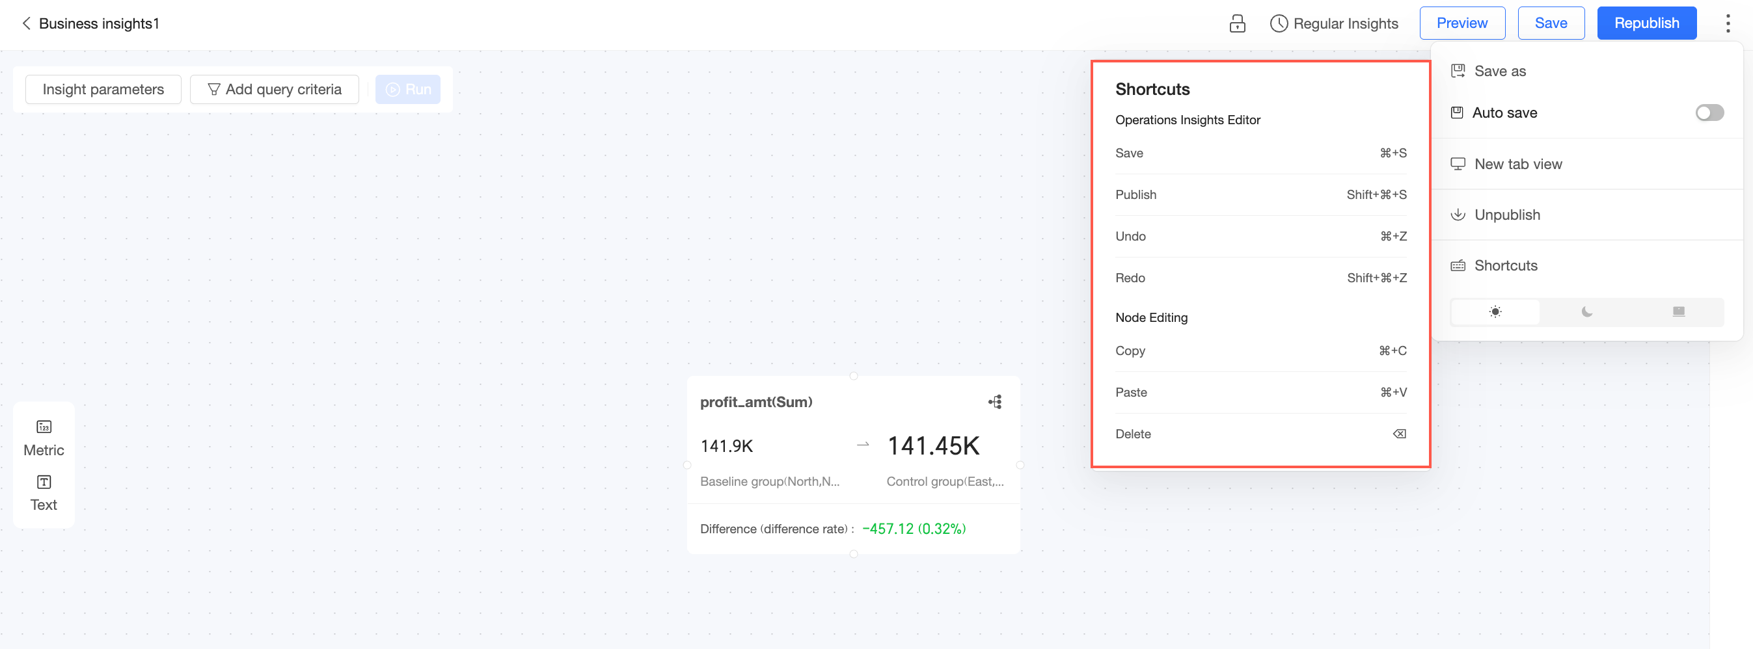This screenshot has height=649, width=1753.
Task: Click the bottom connector handle of the card
Action: tap(853, 555)
